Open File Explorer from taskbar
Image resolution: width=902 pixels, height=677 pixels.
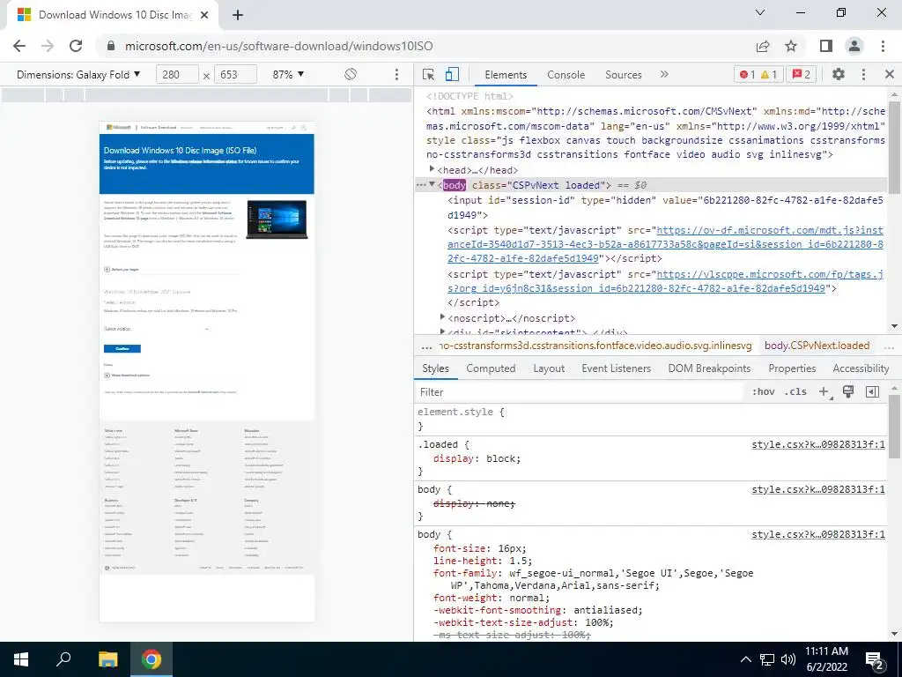point(107,659)
